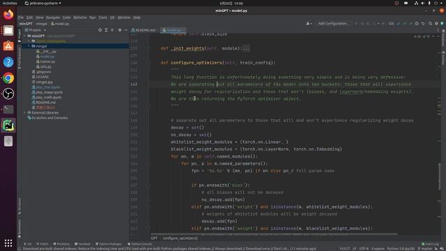Expand the checkpoints folder above mingpt

coord(29,41)
